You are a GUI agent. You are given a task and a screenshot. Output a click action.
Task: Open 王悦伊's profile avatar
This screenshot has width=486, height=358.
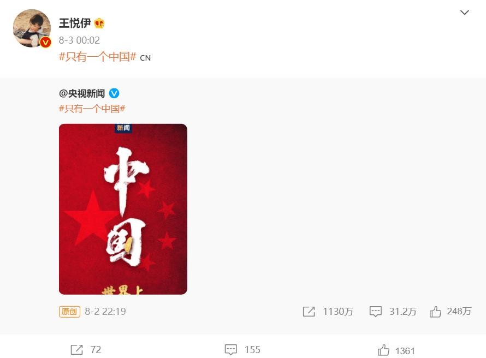click(x=32, y=28)
